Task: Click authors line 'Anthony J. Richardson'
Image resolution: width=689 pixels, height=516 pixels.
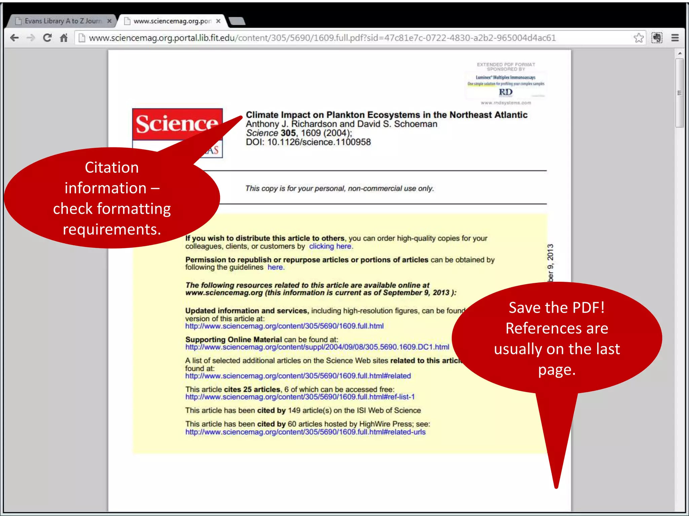Action: pyautogui.click(x=341, y=124)
